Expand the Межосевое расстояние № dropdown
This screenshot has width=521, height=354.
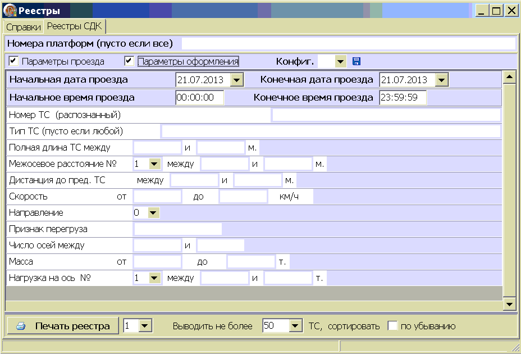coord(153,164)
